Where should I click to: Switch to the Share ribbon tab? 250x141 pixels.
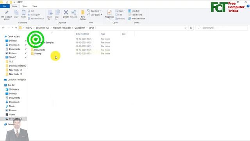(x=25, y=6)
